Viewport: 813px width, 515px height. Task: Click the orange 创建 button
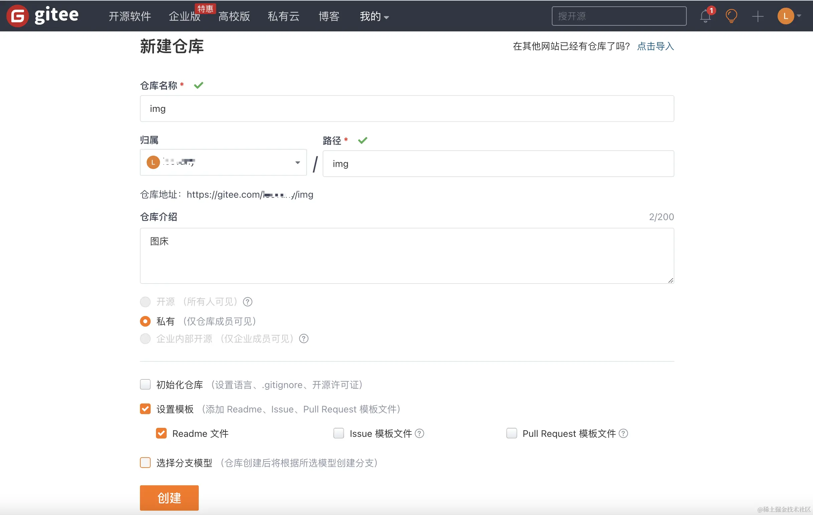click(x=169, y=498)
